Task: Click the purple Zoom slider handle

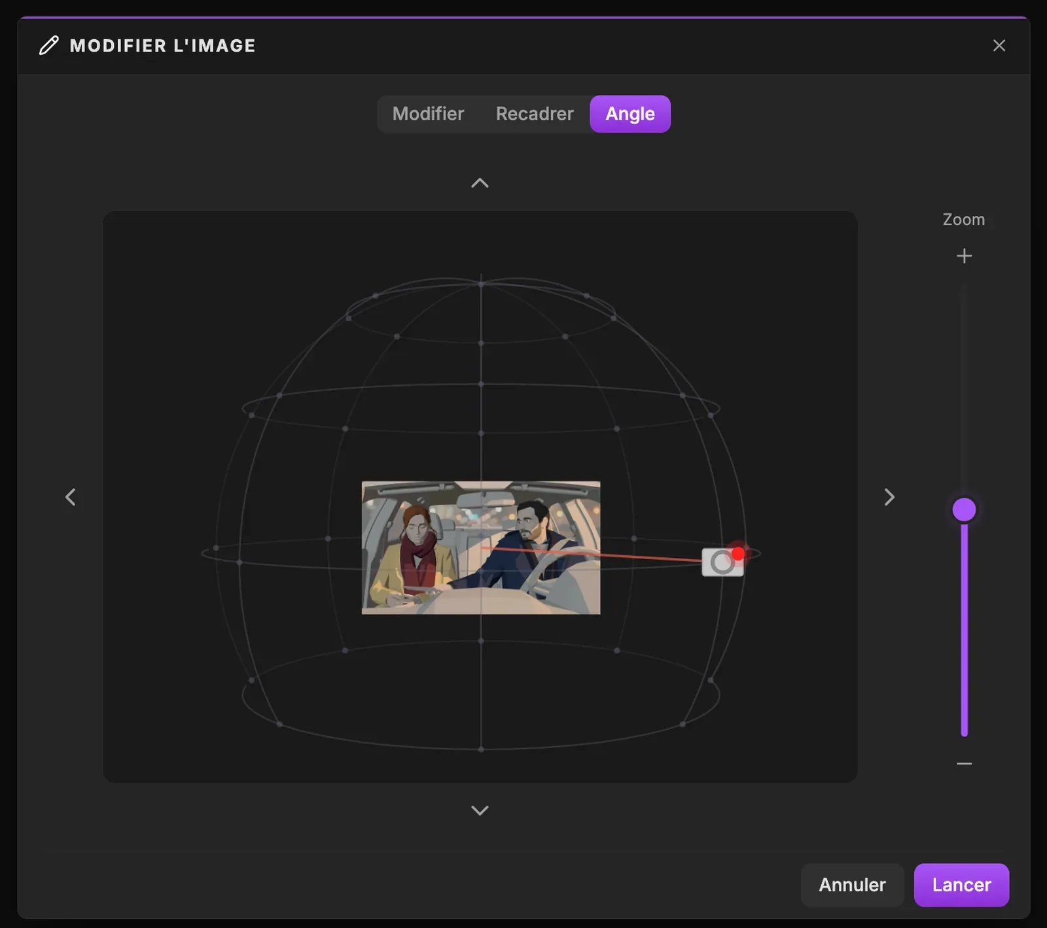Action: pos(964,509)
